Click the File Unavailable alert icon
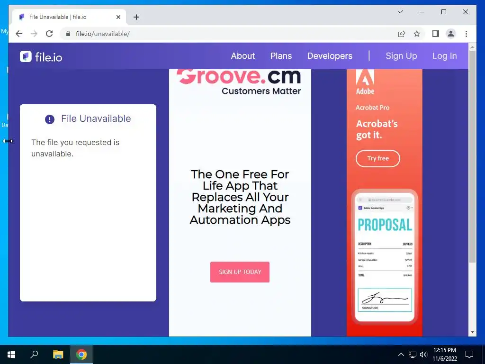 (49, 119)
